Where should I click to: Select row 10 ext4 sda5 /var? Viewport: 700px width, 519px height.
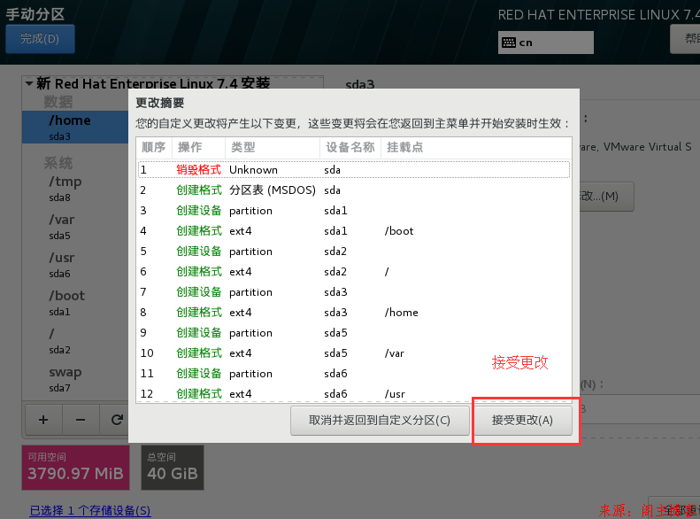point(354,353)
